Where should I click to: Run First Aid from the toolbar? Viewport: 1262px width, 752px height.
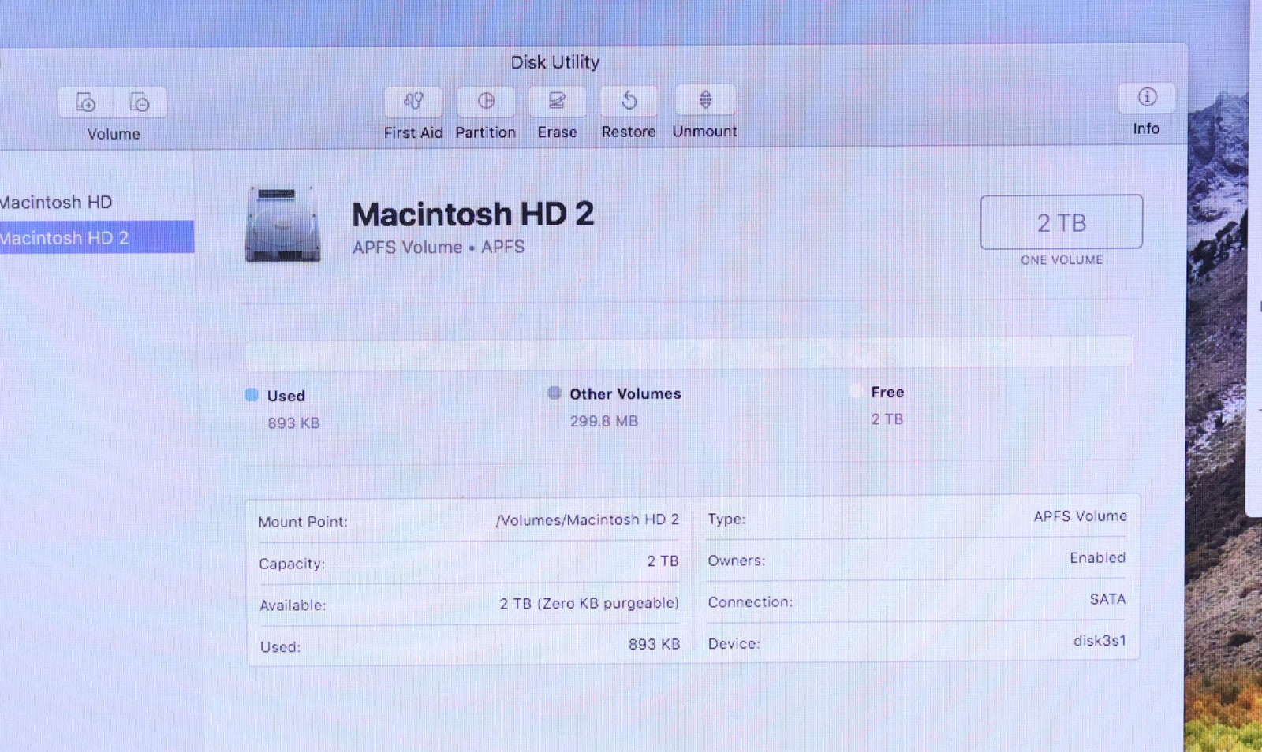tap(413, 102)
